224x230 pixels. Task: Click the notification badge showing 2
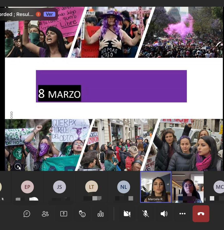point(38,14)
